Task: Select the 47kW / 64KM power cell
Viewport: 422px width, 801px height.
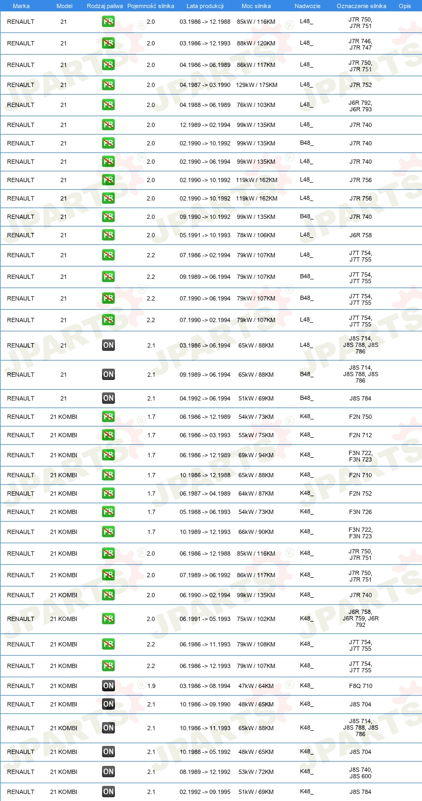Action: point(256,686)
